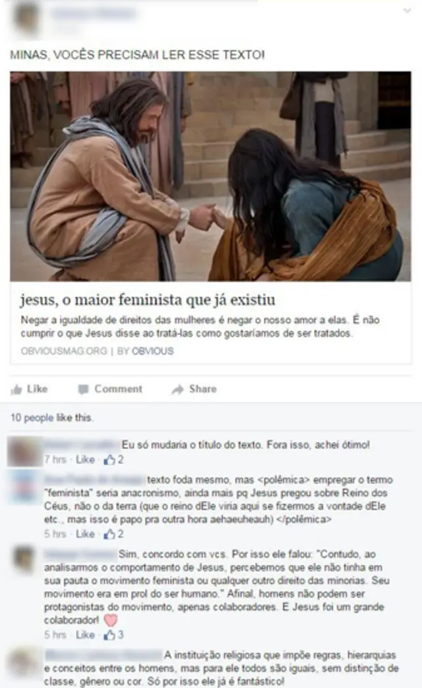
Task: Open the '10 people like this' list
Action: (51, 417)
